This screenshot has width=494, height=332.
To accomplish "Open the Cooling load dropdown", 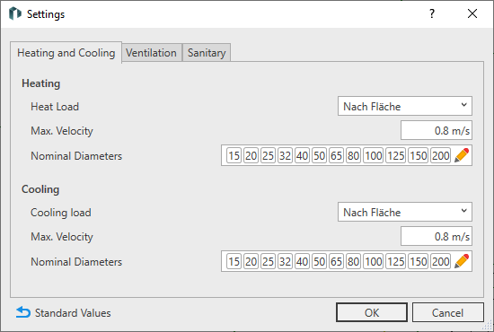I will pyautogui.click(x=405, y=212).
